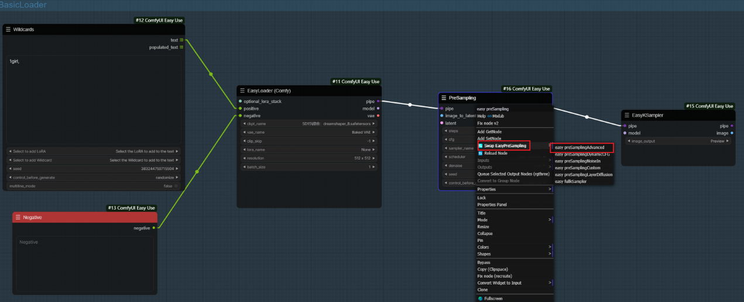Click the Wildcards node menu icon
The height and width of the screenshot is (302, 744).
(x=8, y=29)
